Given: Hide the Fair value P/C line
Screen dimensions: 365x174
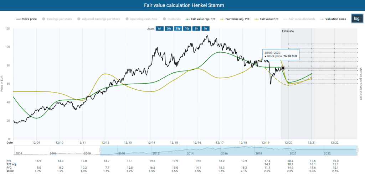Looking at the screenshot, I should tap(267, 19).
